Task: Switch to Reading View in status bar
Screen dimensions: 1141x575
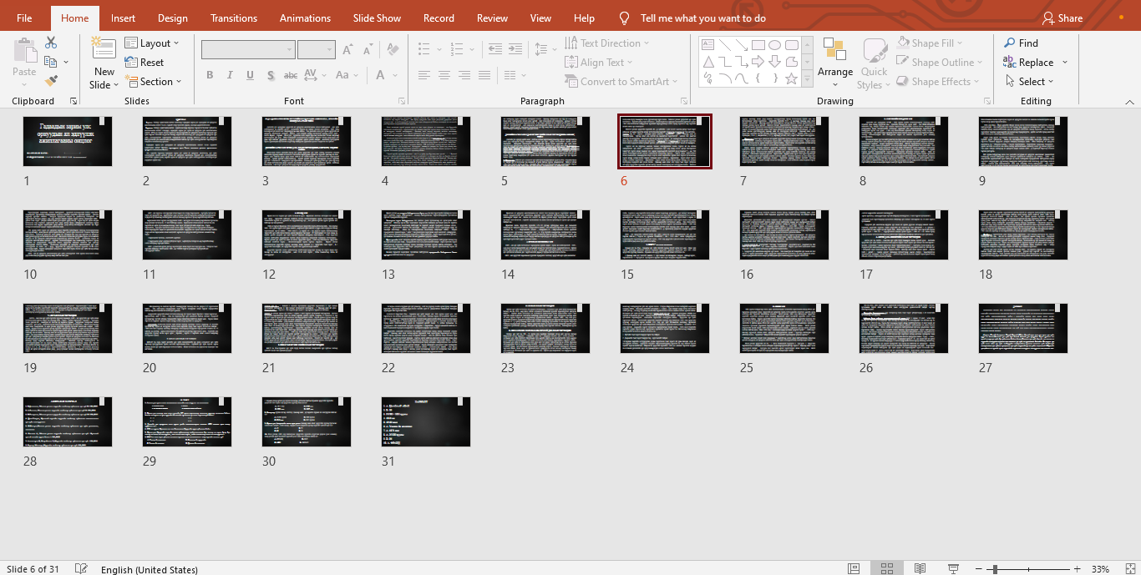Action: coord(920,568)
